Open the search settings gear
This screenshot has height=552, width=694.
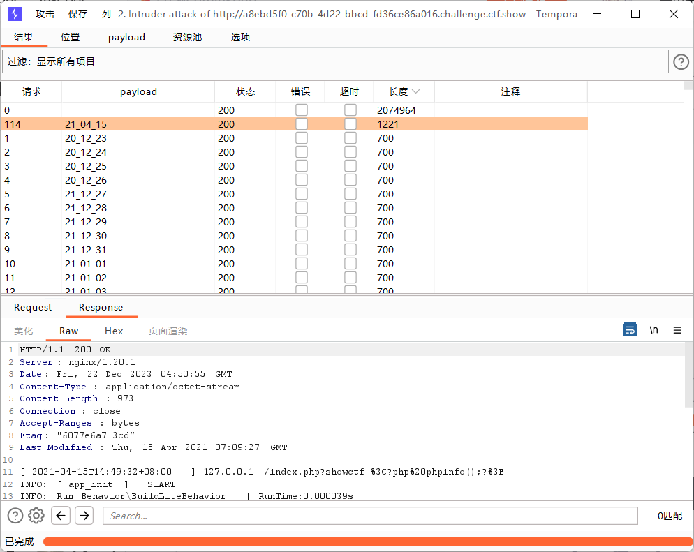pos(36,515)
